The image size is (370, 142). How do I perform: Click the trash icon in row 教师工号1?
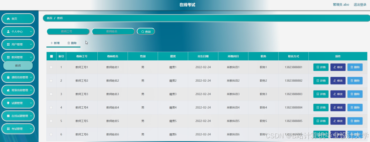pyautogui.click(x=352, y=67)
